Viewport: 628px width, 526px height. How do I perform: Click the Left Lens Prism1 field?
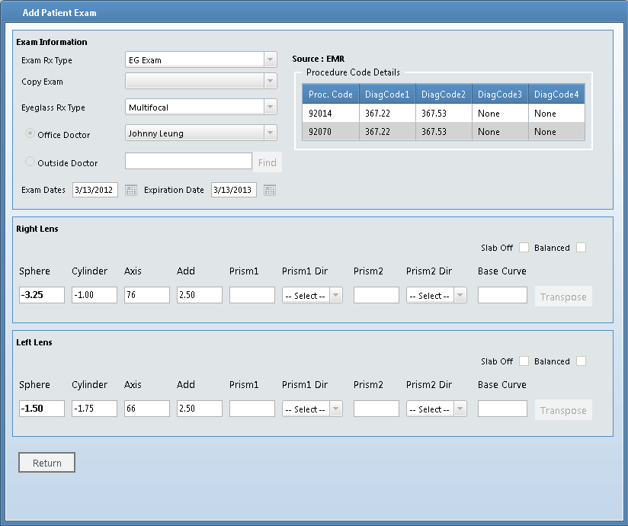click(252, 409)
